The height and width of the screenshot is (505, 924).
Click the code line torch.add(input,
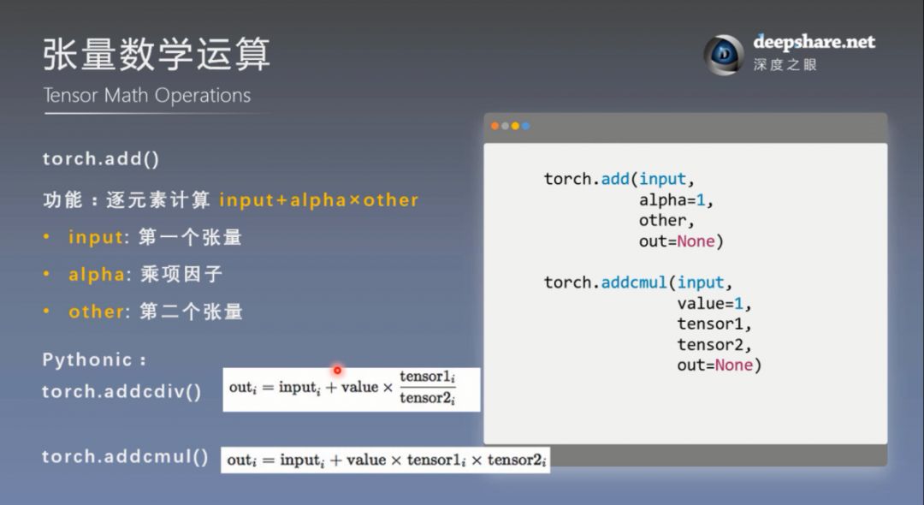pos(619,179)
